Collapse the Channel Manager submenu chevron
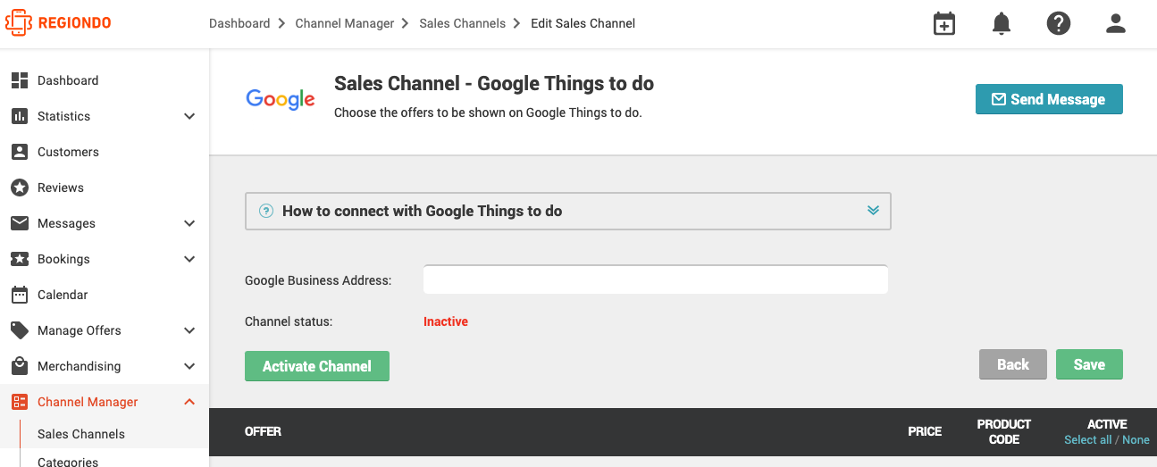Viewport: 1157px width, 467px height. [189, 402]
